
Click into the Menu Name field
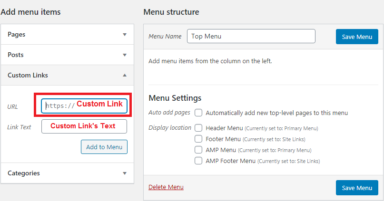click(251, 36)
